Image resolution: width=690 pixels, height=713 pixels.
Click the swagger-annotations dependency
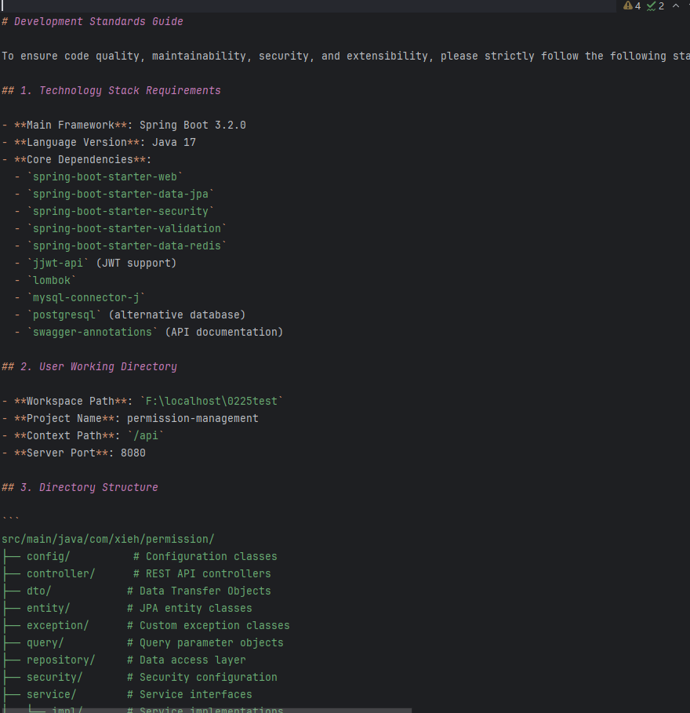(x=92, y=333)
